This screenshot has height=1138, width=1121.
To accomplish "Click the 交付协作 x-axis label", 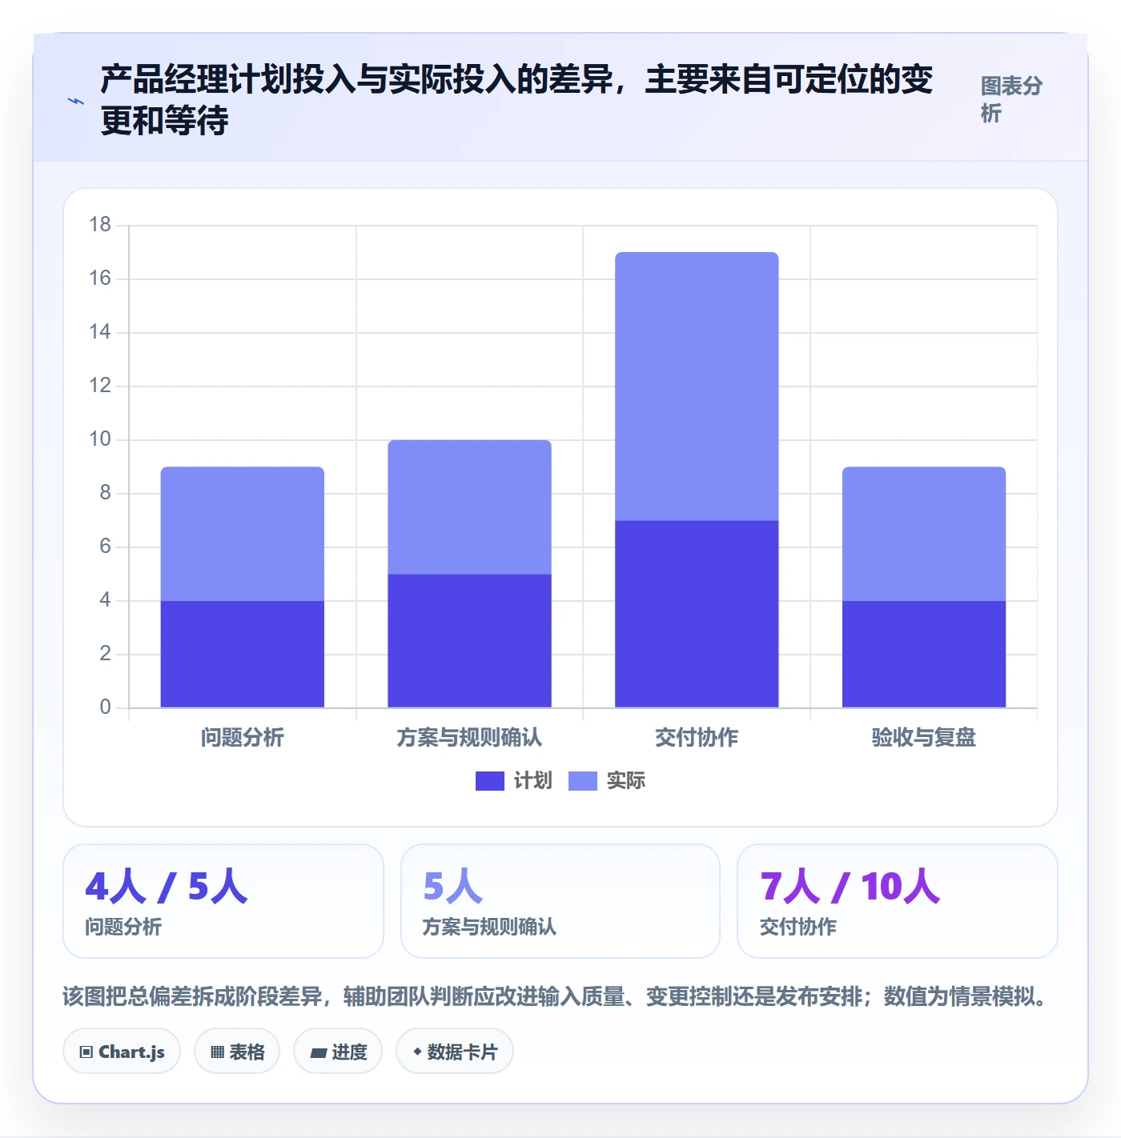I will tap(697, 737).
